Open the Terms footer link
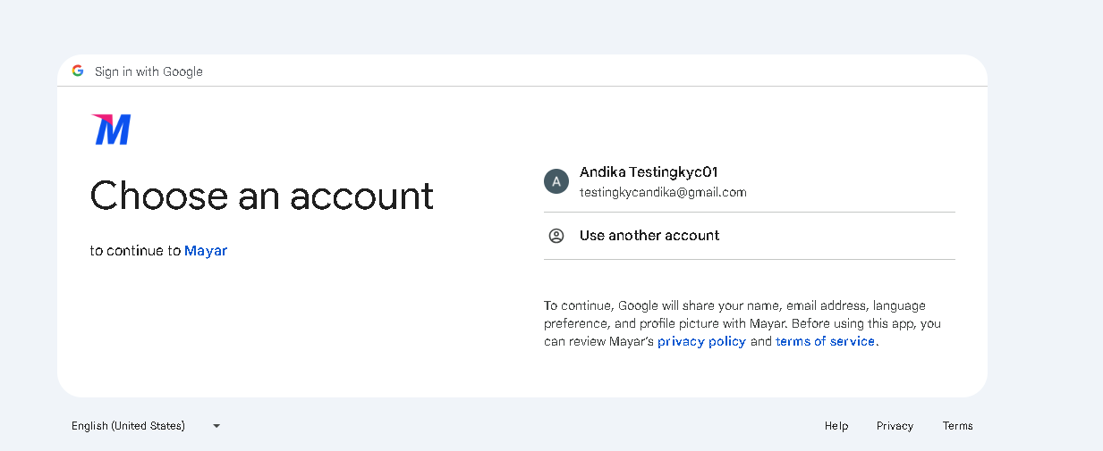 point(957,426)
